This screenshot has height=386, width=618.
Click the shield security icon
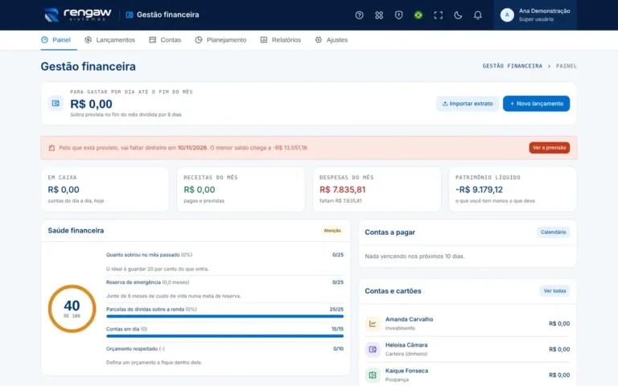pyautogui.click(x=398, y=15)
